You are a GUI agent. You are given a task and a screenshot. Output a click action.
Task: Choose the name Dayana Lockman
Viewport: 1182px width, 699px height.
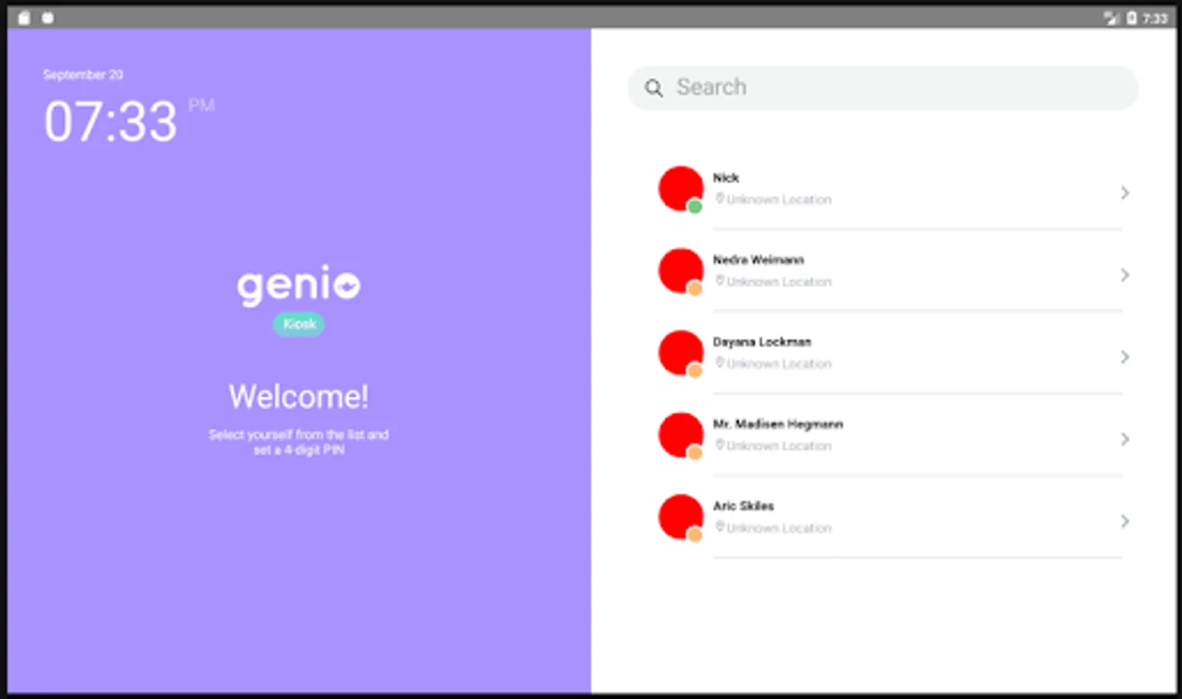coord(762,342)
